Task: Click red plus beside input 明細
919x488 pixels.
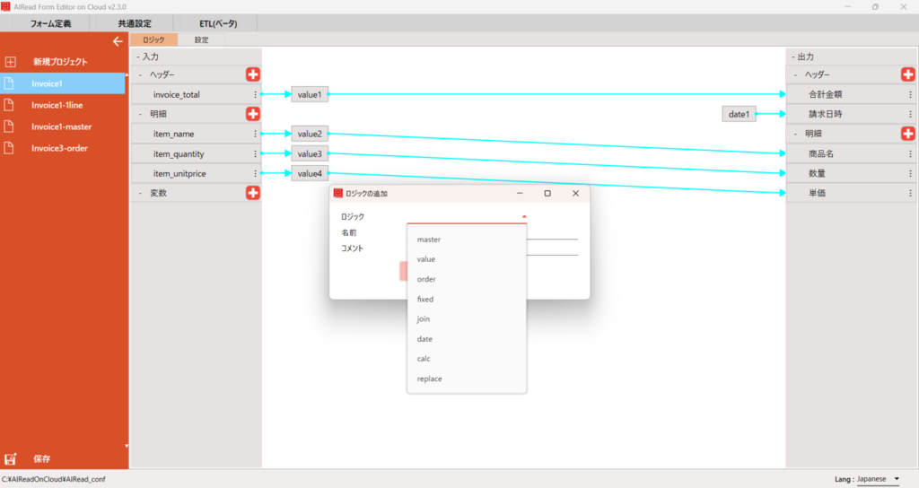Action: coord(253,114)
